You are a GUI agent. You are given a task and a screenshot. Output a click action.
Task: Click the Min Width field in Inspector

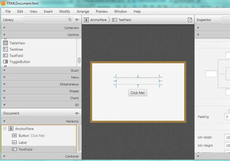tap(227, 137)
